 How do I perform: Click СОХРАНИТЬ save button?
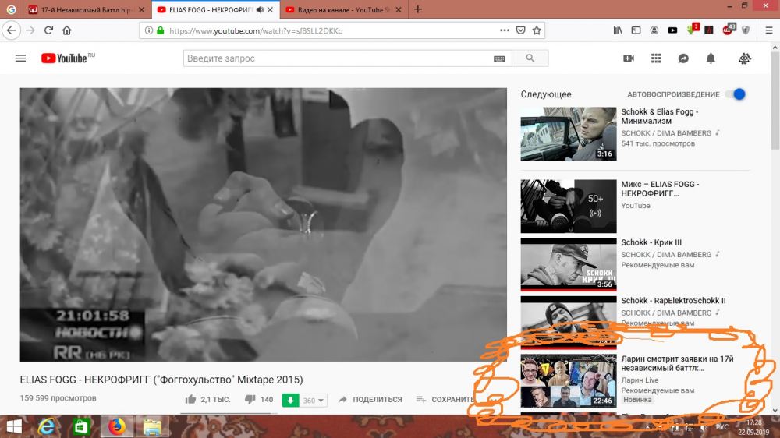[x=445, y=399]
